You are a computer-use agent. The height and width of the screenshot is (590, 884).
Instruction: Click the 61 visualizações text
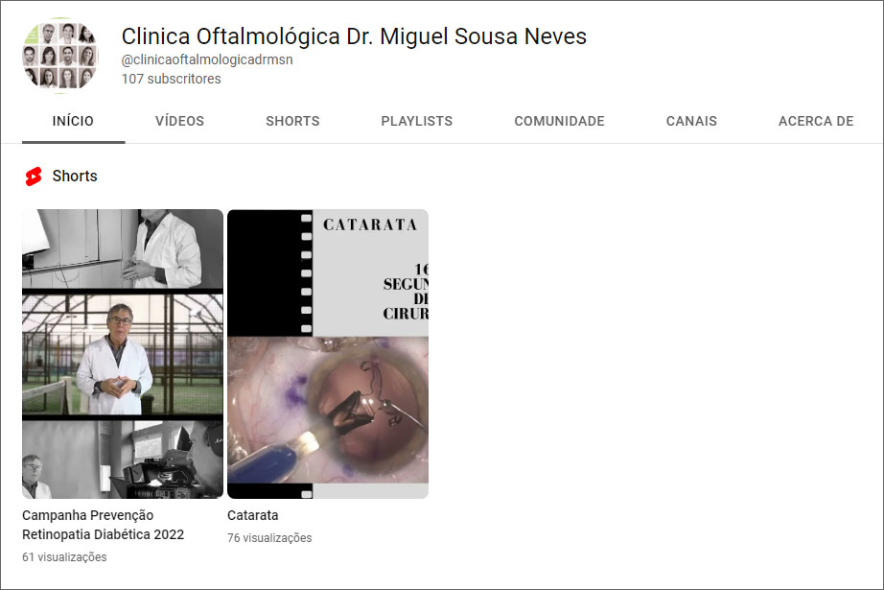[x=64, y=557]
